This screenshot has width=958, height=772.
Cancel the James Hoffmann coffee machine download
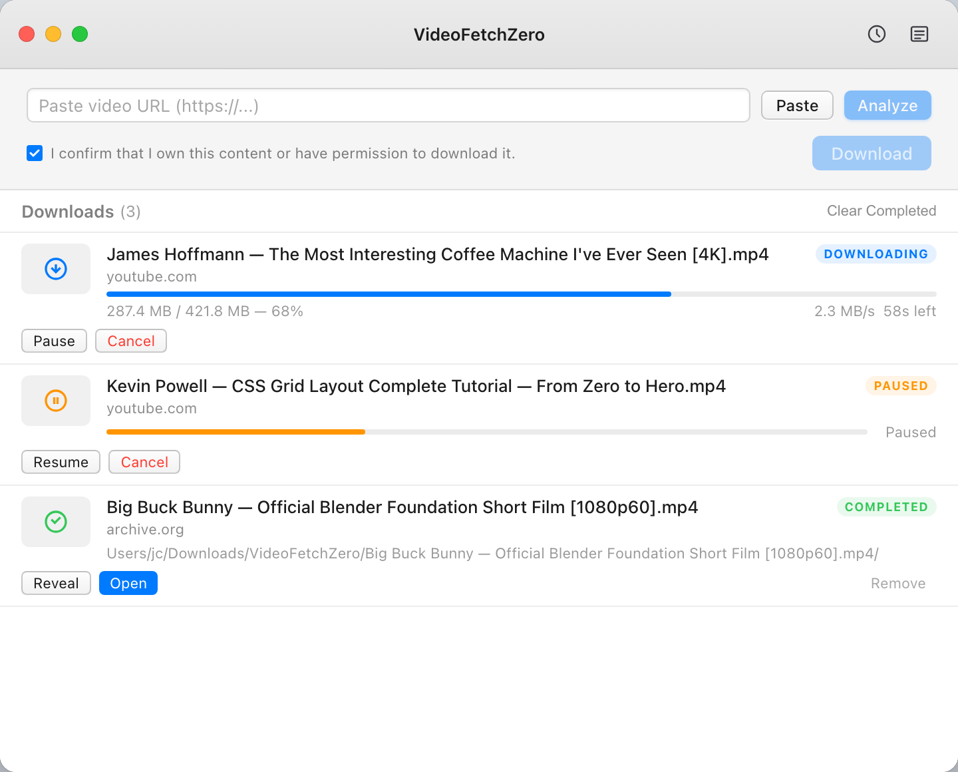[x=131, y=341]
